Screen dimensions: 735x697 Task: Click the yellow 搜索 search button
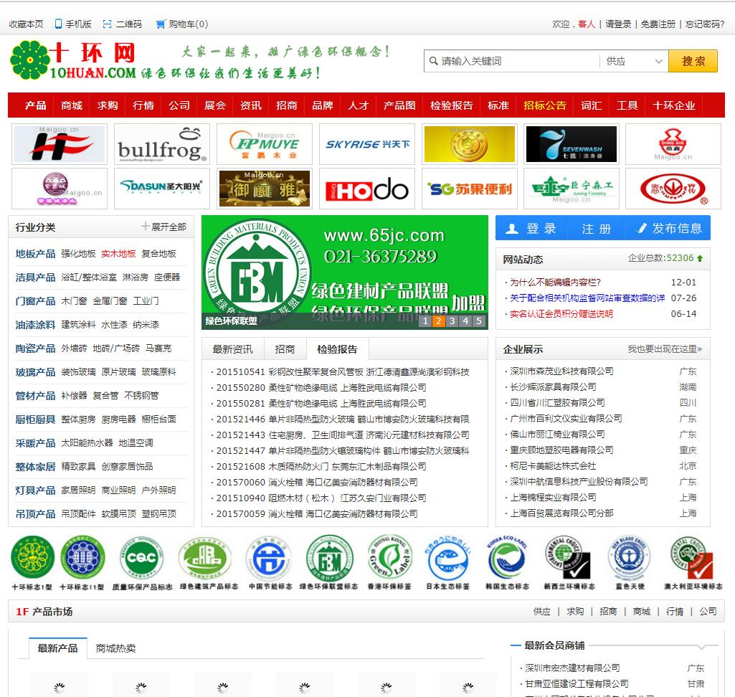tap(693, 61)
